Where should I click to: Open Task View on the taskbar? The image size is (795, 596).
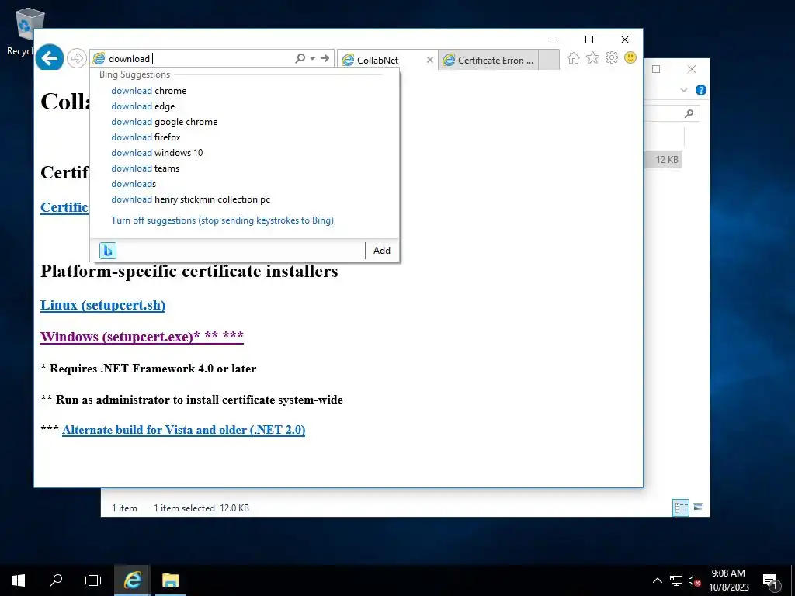93,580
